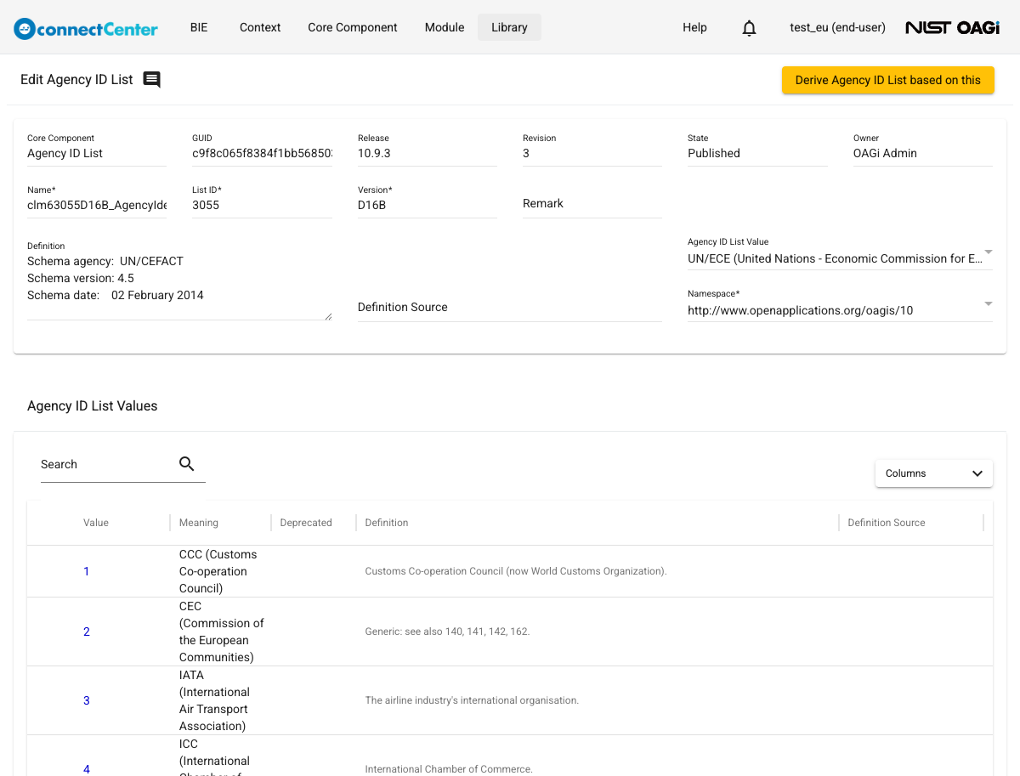Click the connectCenter logo
The image size is (1020, 776).
(86, 28)
